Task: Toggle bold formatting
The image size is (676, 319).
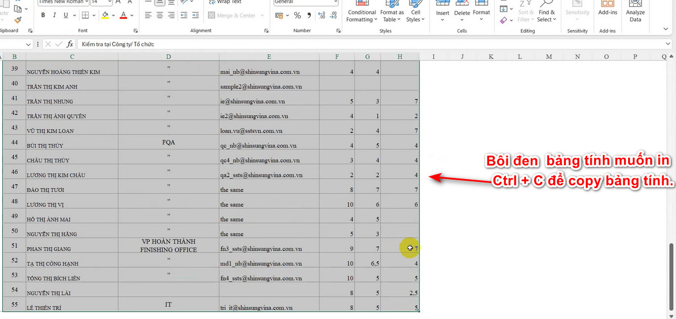Action: point(43,16)
